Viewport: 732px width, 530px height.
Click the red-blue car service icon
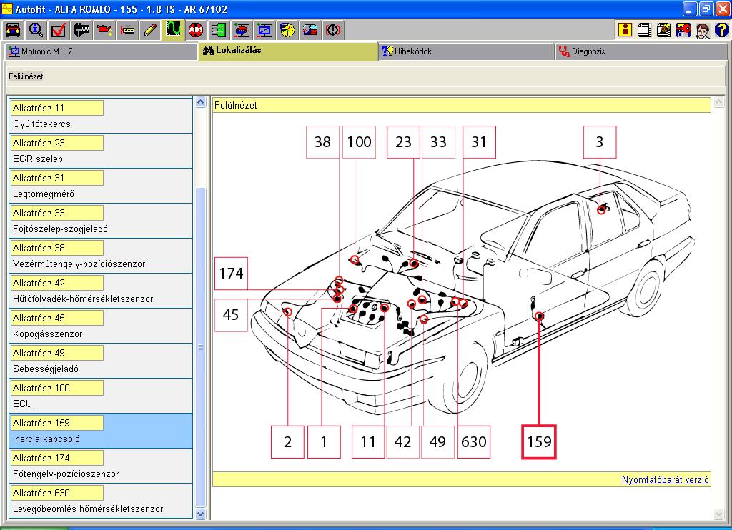[x=310, y=30]
